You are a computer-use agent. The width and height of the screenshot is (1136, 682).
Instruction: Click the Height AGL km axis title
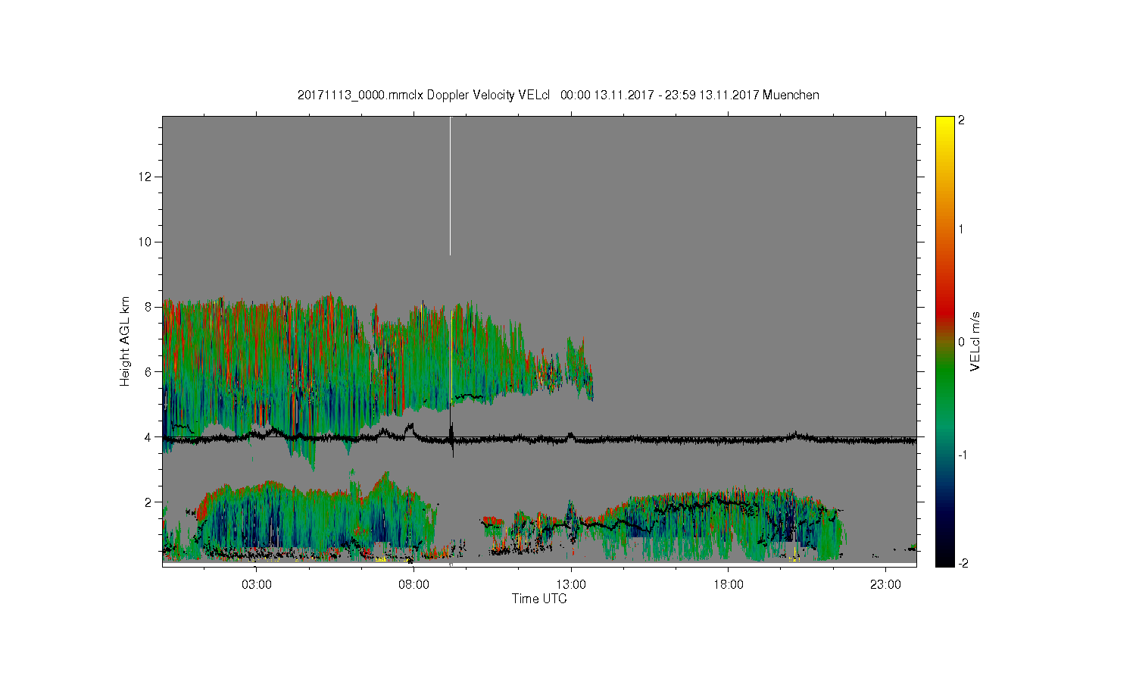[x=125, y=341]
